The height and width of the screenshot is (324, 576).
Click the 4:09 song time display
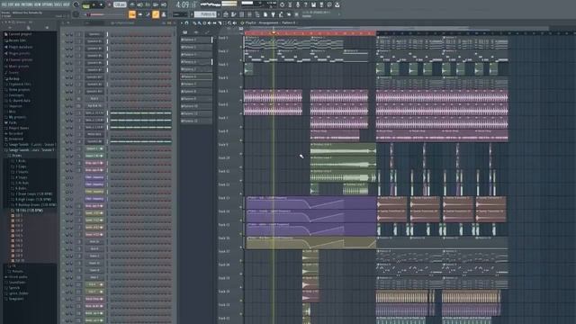tap(183, 5)
